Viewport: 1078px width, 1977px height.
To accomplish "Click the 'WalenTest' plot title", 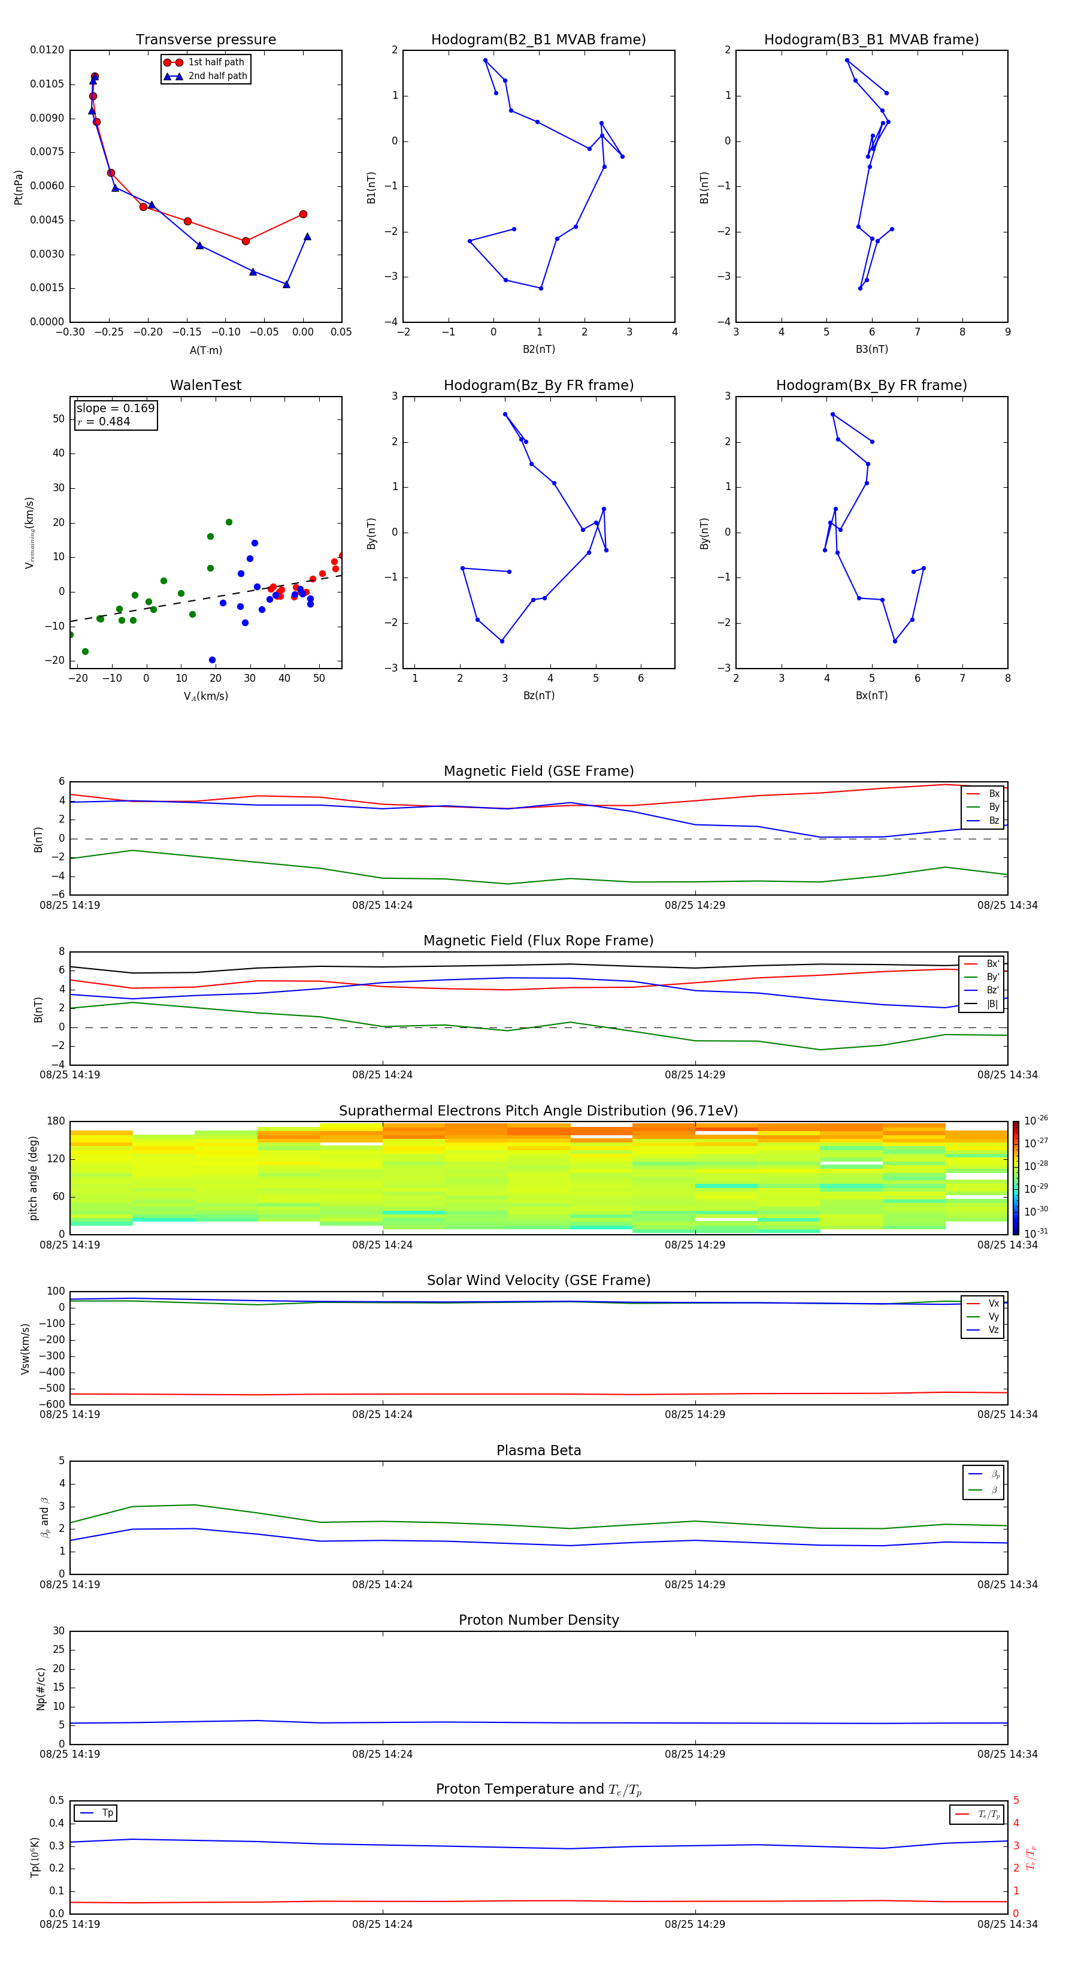I will click(205, 385).
